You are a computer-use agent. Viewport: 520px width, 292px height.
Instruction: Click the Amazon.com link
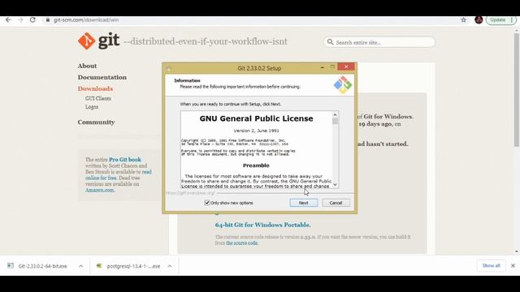(x=100, y=190)
